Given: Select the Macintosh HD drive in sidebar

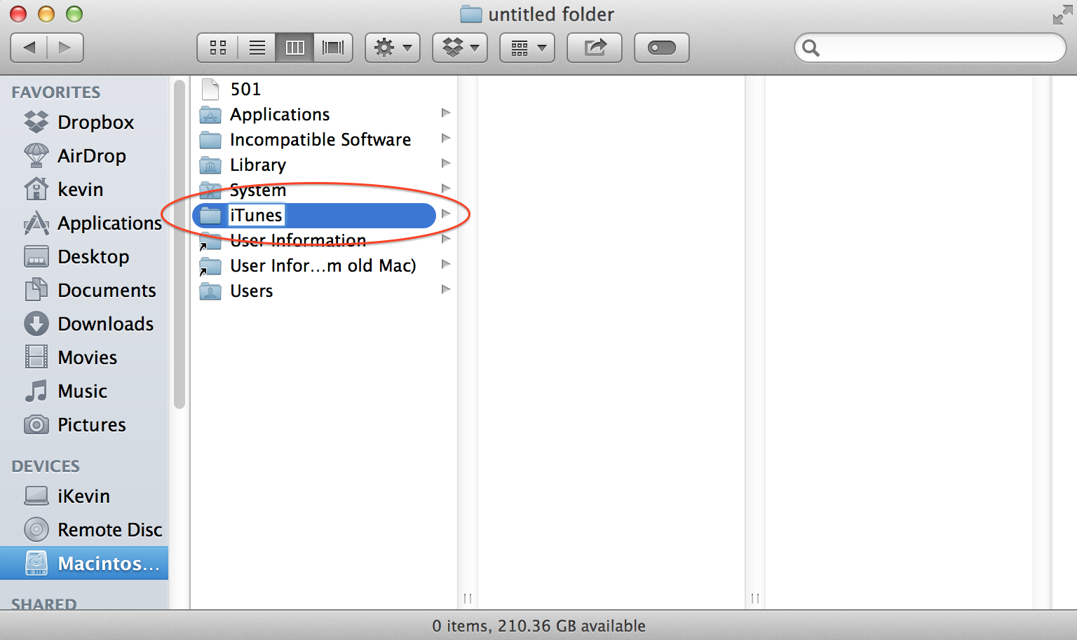Looking at the screenshot, I should coord(84,563).
